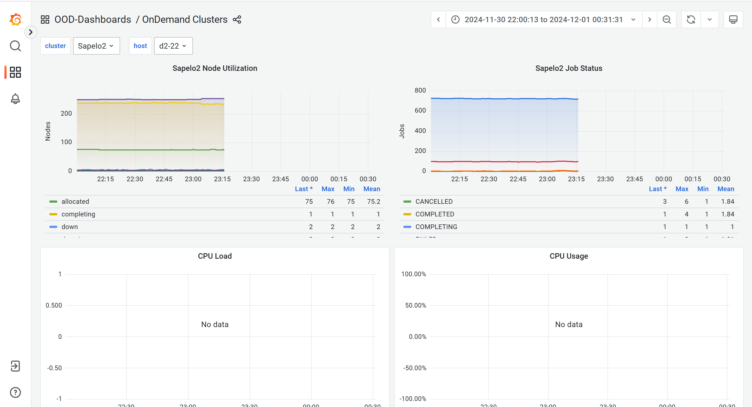The height and width of the screenshot is (407, 752).
Task: Open the host d2-22 dropdown
Action: (173, 46)
